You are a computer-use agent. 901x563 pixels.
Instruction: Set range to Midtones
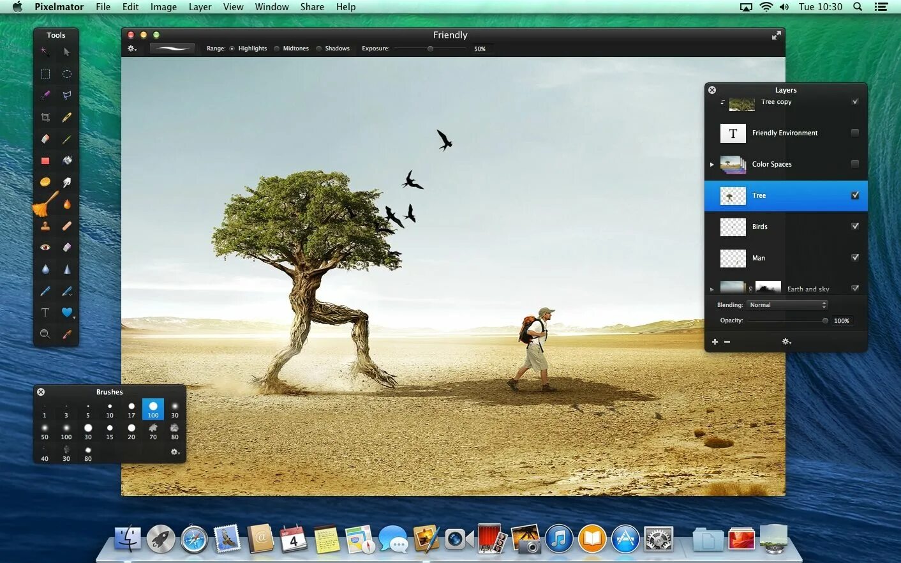coord(277,49)
